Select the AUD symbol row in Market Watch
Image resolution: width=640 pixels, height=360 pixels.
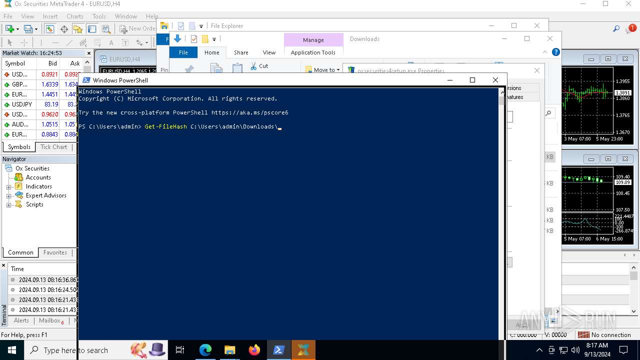click(41, 124)
